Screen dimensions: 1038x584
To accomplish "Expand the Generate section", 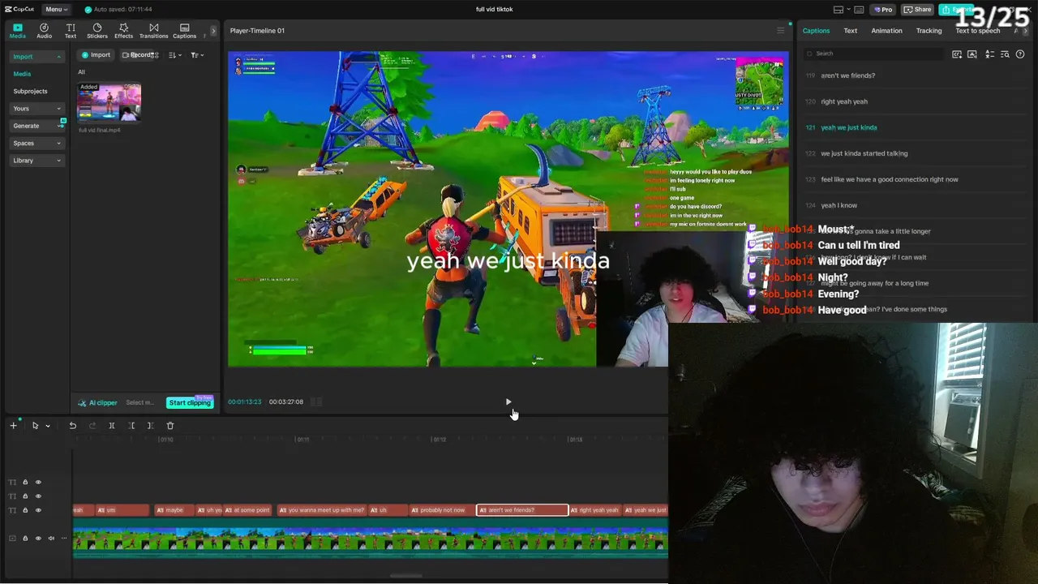I will click(x=58, y=126).
